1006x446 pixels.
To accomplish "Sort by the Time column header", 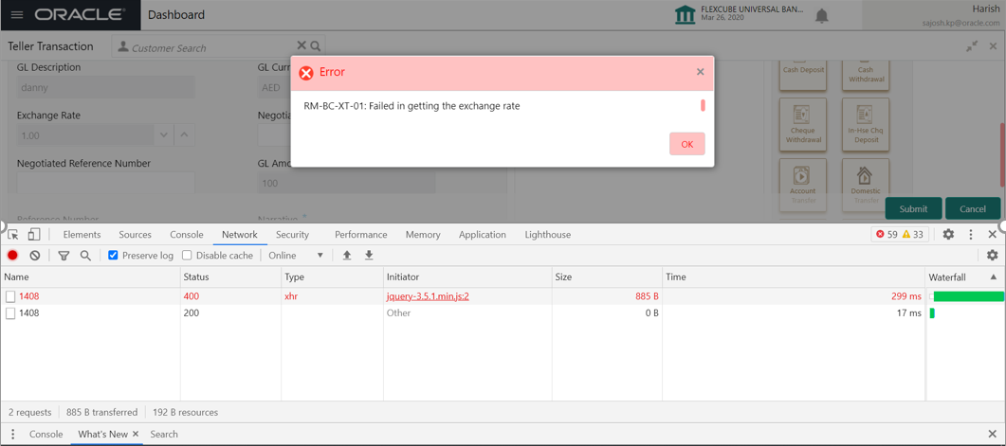I will (x=793, y=277).
